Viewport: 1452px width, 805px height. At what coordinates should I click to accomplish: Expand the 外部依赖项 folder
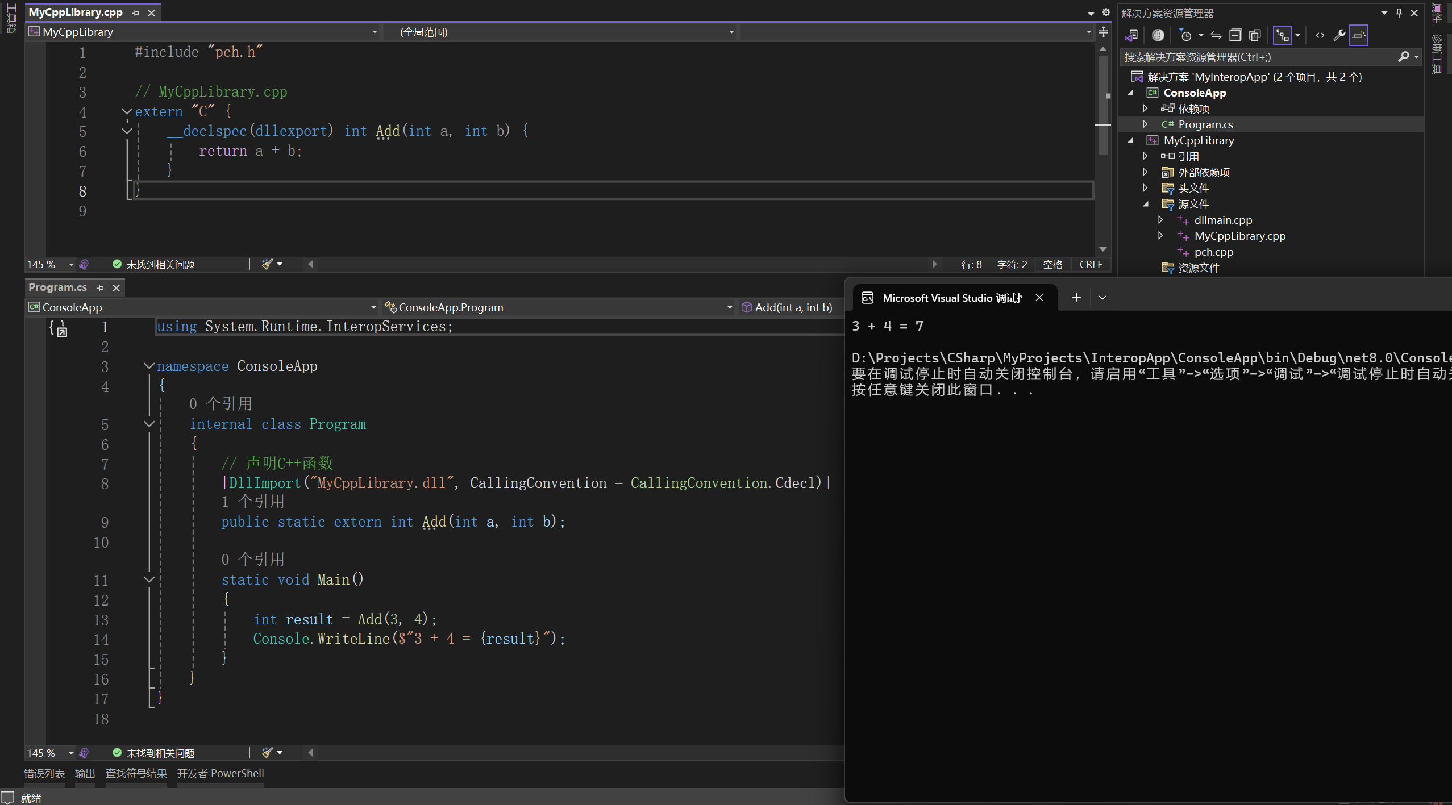pyautogui.click(x=1146, y=172)
